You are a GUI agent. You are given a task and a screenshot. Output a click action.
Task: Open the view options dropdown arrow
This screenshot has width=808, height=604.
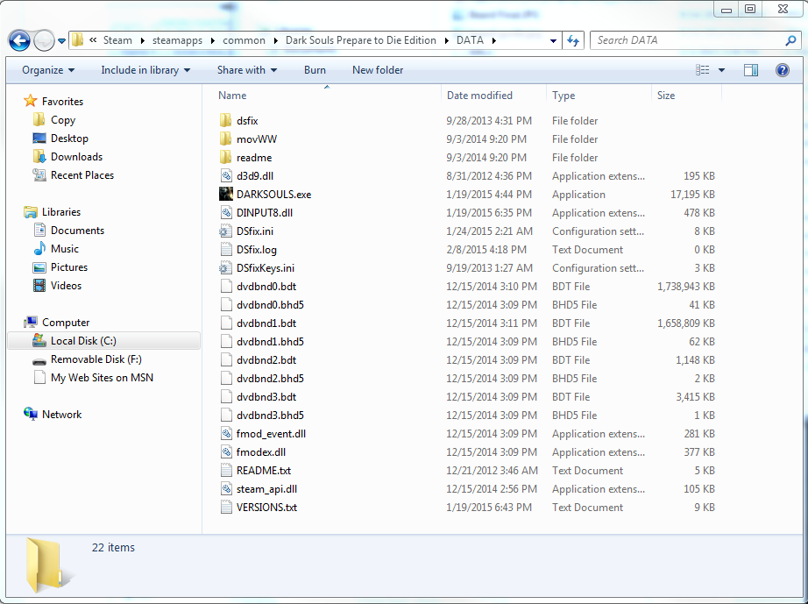(x=721, y=70)
